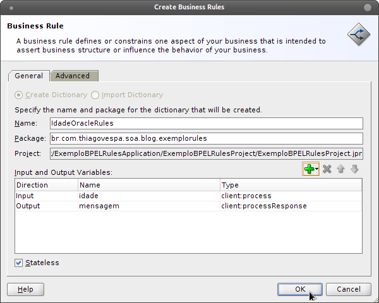Select the Output mensagem variable row

pos(188,206)
